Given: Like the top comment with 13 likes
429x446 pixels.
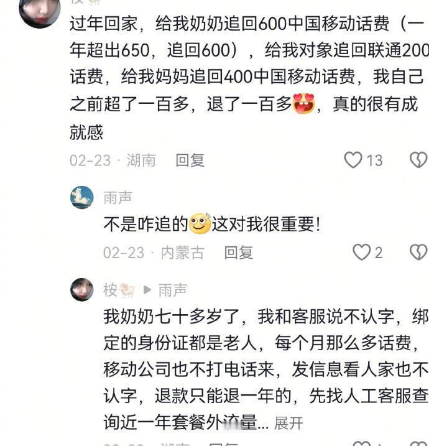Looking at the screenshot, I should pos(353,160).
